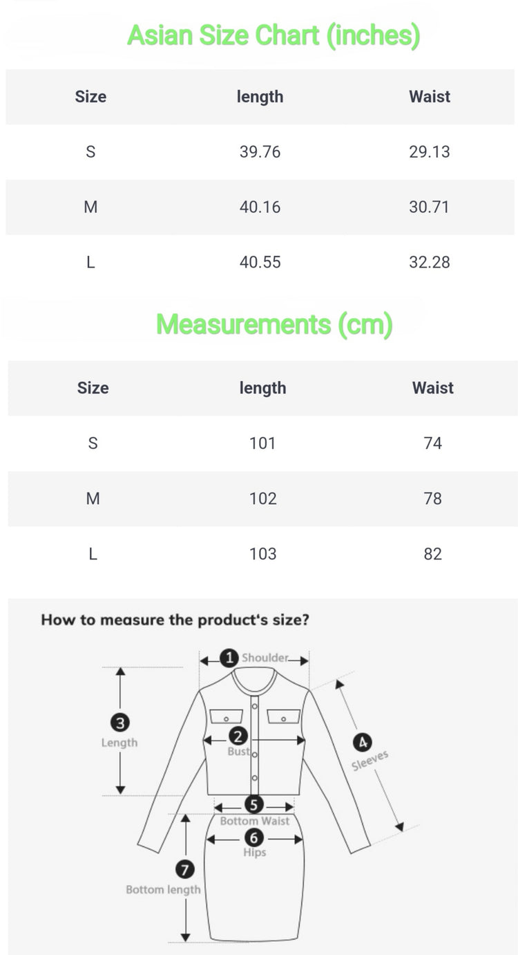Click the 101 length value in cm table
Image resolution: width=518 pixels, height=955 pixels.
[x=262, y=443]
